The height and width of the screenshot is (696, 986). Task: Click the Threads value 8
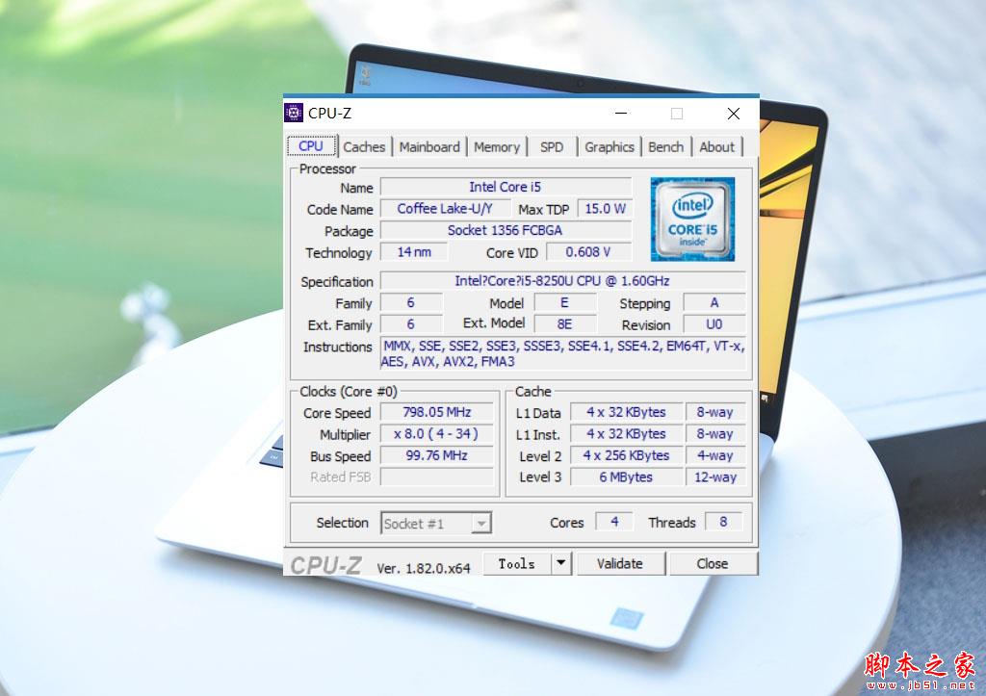pyautogui.click(x=724, y=522)
